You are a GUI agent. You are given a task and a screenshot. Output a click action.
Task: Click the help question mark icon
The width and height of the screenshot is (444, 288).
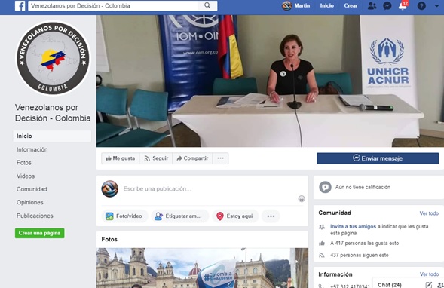[421, 6]
